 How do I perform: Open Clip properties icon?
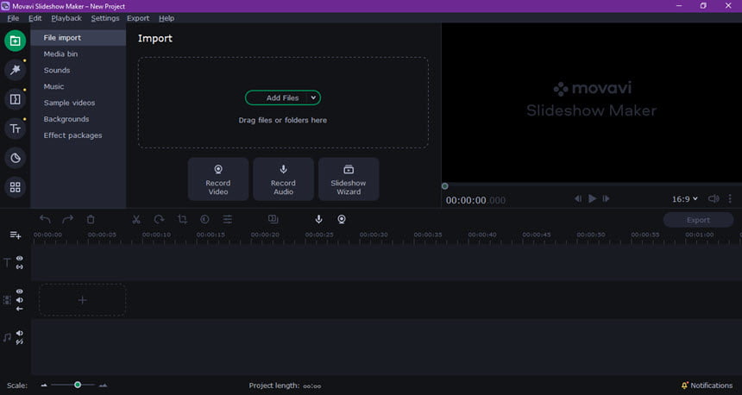pos(228,219)
